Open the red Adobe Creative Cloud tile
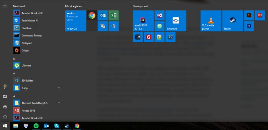This screenshot has height=130, width=268. 260,15
